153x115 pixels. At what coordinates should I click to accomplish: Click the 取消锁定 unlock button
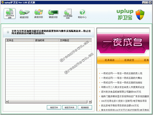(85, 108)
